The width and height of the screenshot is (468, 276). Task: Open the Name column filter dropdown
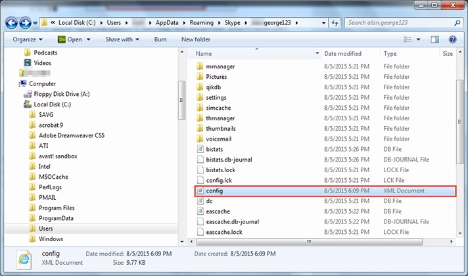317,53
